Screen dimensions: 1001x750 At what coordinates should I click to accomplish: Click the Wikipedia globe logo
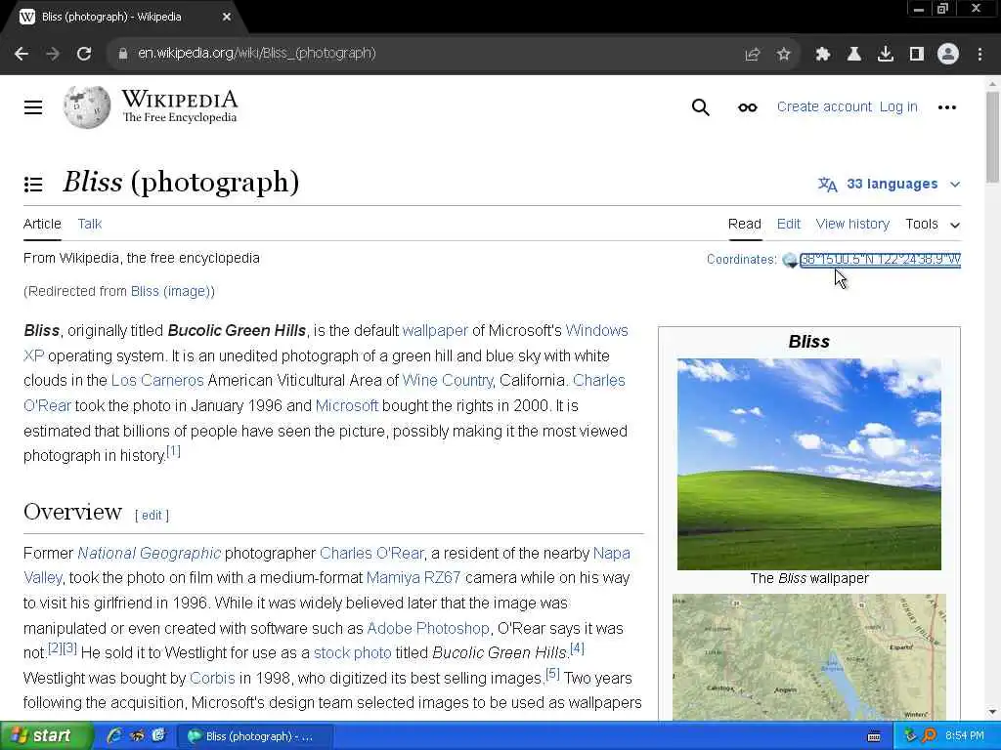(87, 106)
